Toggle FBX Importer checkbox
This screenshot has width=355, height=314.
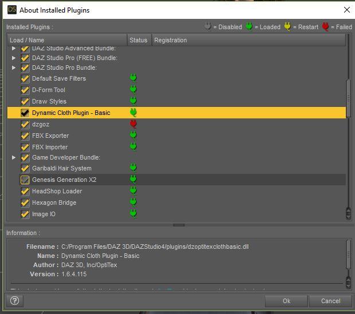click(25, 147)
